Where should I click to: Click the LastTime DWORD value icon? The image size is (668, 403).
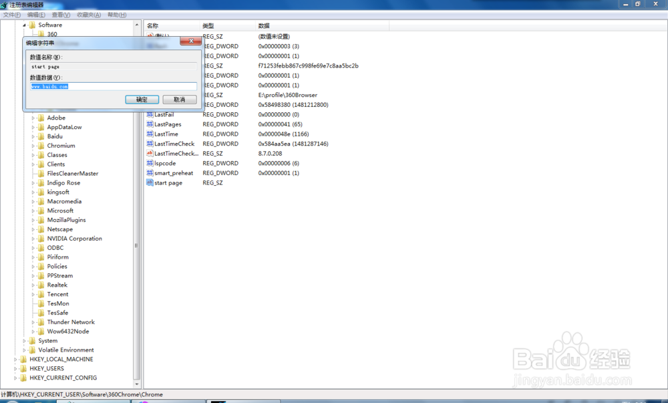[150, 134]
